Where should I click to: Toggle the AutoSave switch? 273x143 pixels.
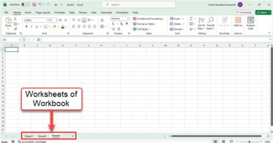point(26,5)
